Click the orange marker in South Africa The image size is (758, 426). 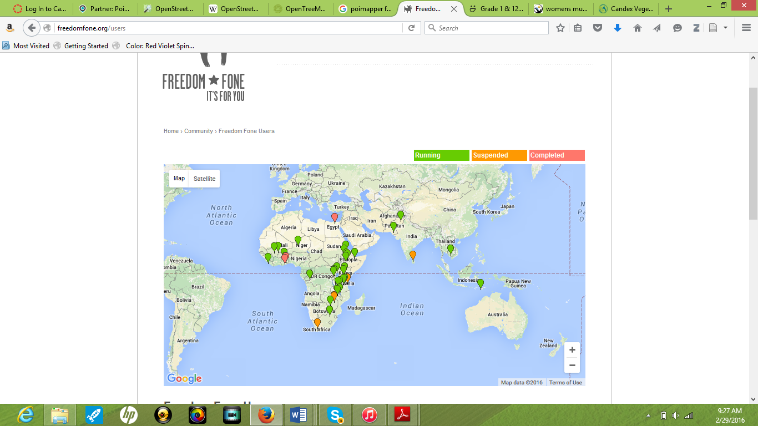point(317,323)
